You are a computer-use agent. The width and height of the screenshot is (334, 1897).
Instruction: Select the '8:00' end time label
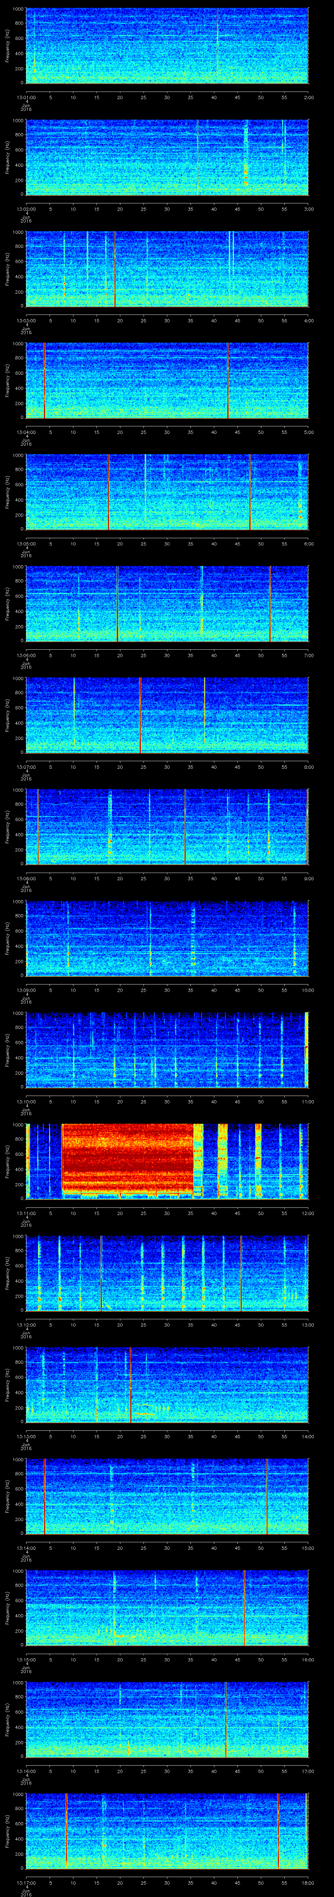(308, 767)
